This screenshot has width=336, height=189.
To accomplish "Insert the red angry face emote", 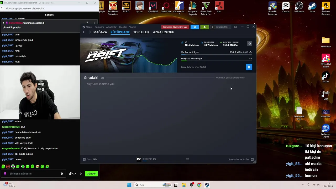I will click(x=8, y=166).
